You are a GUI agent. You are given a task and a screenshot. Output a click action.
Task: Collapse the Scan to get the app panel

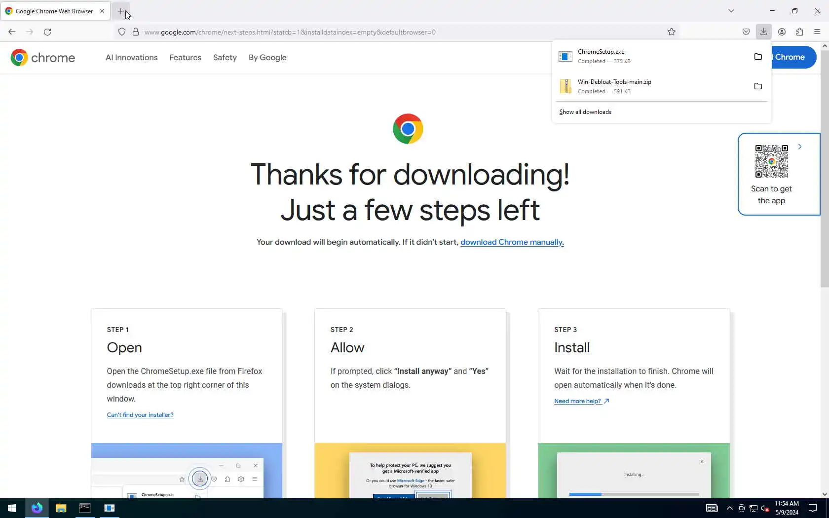tap(800, 147)
